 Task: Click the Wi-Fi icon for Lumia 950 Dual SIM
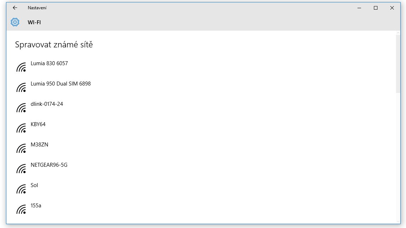click(21, 87)
